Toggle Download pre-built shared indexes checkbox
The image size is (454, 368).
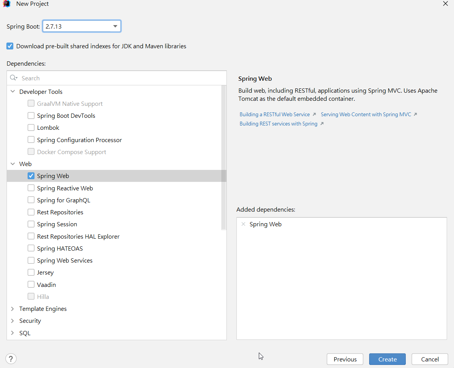tap(10, 46)
